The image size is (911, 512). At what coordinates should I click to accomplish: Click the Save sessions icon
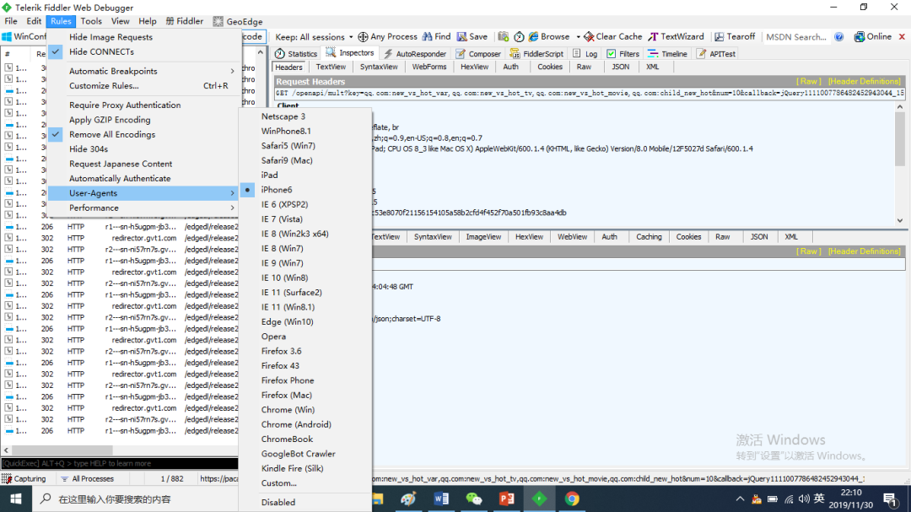462,36
